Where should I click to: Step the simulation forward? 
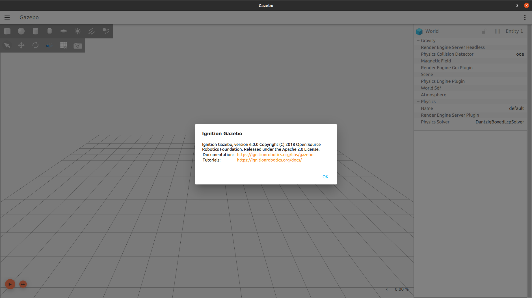[23, 284]
